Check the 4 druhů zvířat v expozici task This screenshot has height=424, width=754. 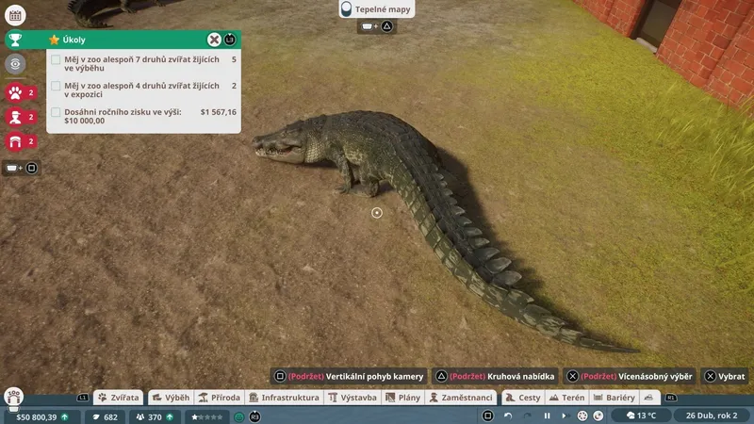tap(56, 86)
